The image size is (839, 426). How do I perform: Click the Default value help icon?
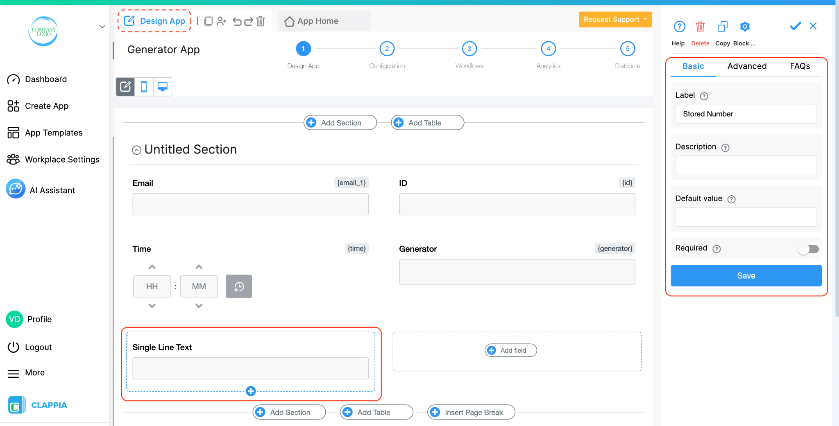point(731,199)
